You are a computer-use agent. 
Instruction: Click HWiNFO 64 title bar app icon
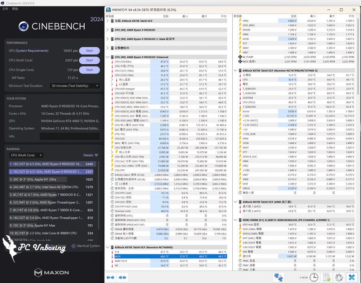tap(108, 10)
